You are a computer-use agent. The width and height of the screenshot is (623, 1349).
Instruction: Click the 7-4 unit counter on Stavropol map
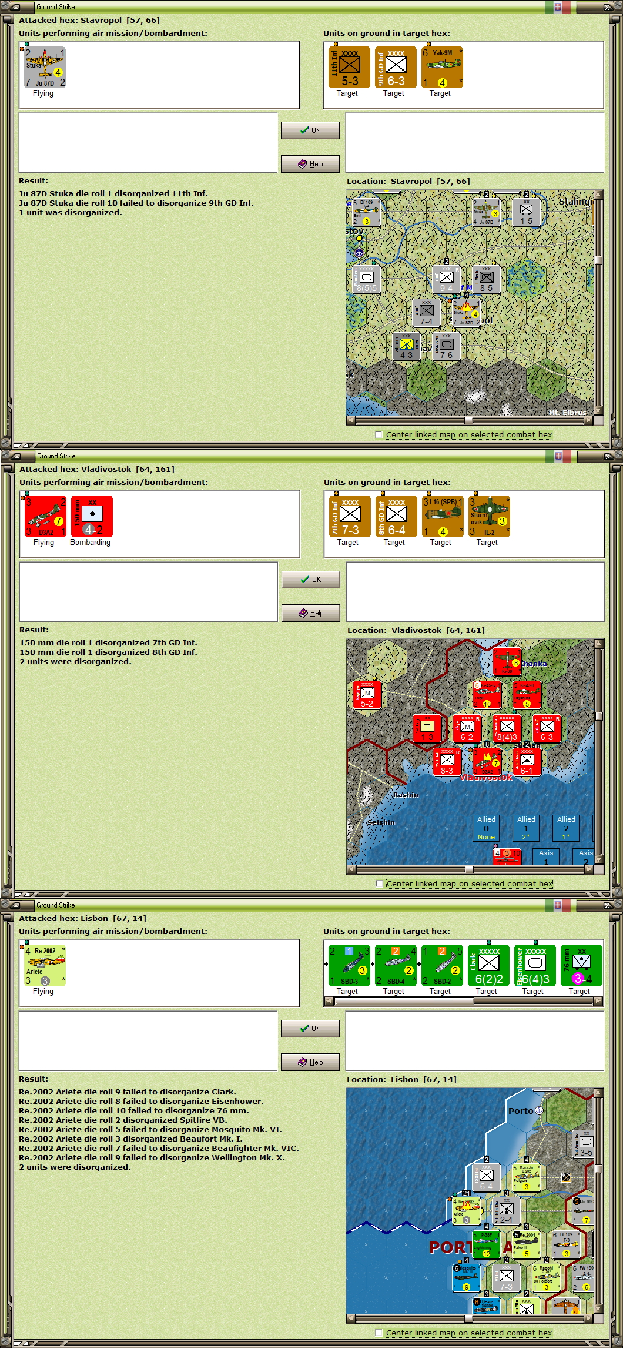pos(427,313)
